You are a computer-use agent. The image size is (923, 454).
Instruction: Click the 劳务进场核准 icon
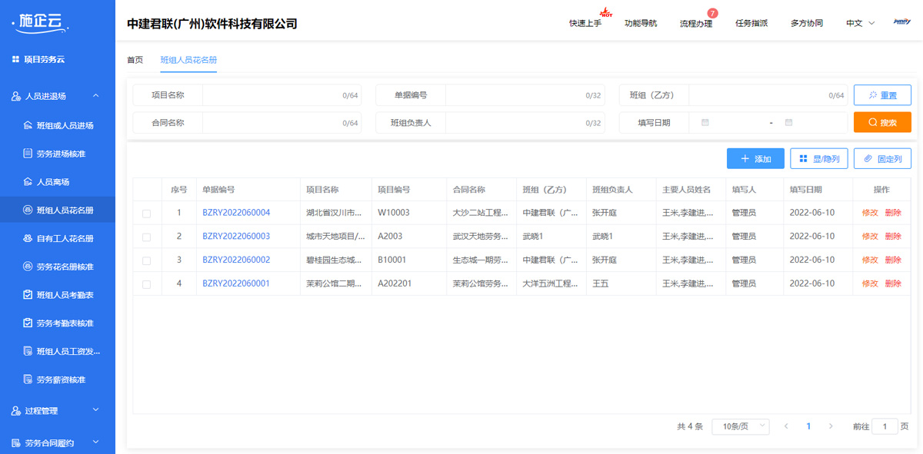click(28, 154)
